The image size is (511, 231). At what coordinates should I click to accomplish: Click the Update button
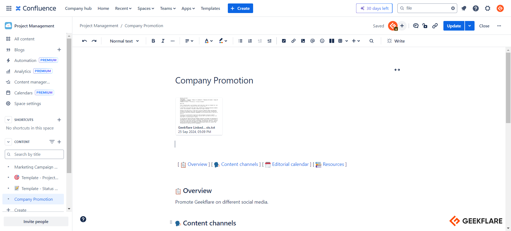click(454, 26)
